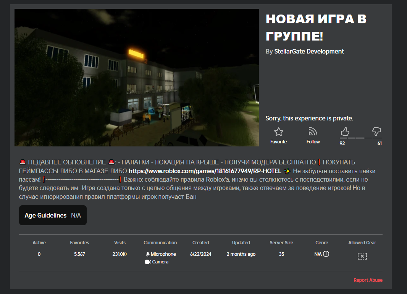Click the 'Sorry, this experience is private' message
The height and width of the screenshot is (294, 407).
[x=309, y=119]
